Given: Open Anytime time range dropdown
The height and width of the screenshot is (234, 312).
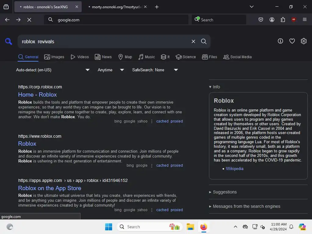Looking at the screenshot, I should (x=111, y=70).
